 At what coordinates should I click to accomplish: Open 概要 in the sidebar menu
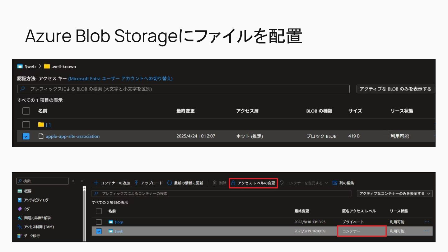pyautogui.click(x=28, y=191)
